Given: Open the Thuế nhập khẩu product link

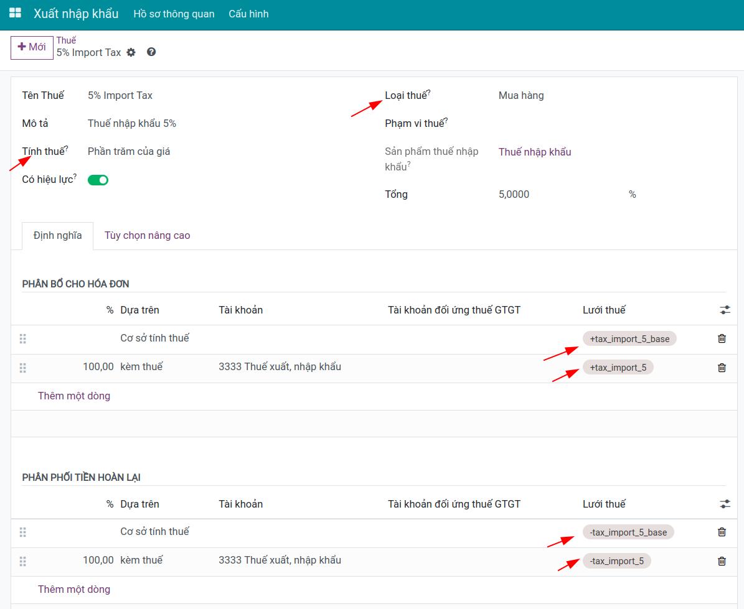Looking at the screenshot, I should (535, 152).
